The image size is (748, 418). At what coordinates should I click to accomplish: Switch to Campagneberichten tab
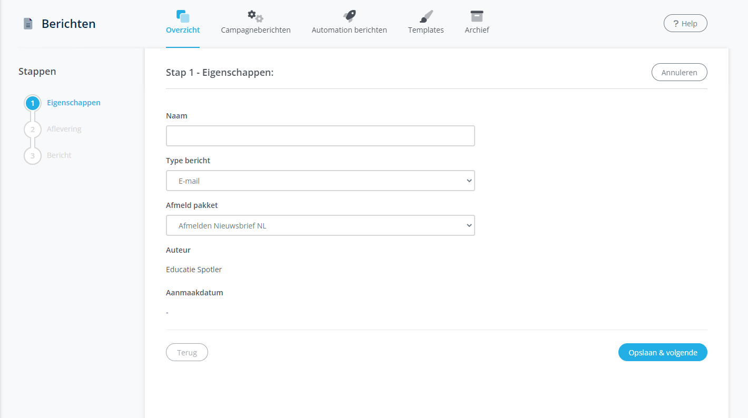[255, 30]
